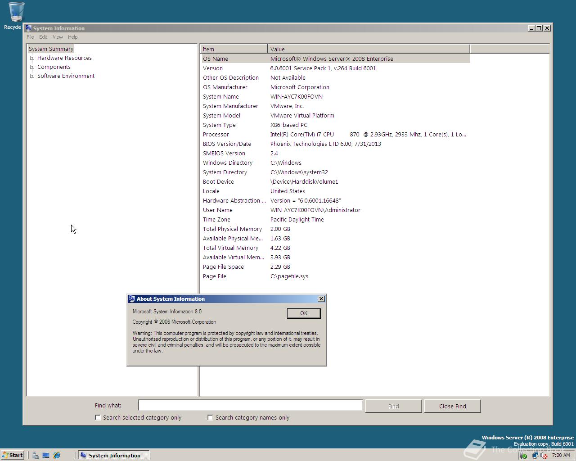Select the Boot Device row
Screen dimensions: 576x461
[335, 181]
